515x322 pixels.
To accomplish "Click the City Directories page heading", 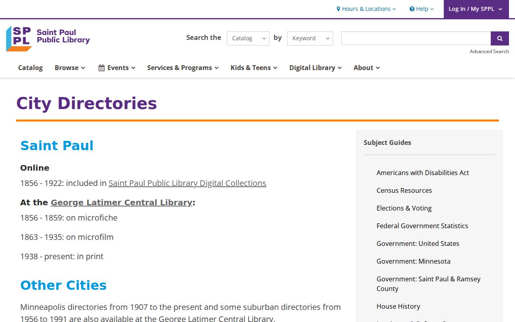I will click(x=87, y=103).
